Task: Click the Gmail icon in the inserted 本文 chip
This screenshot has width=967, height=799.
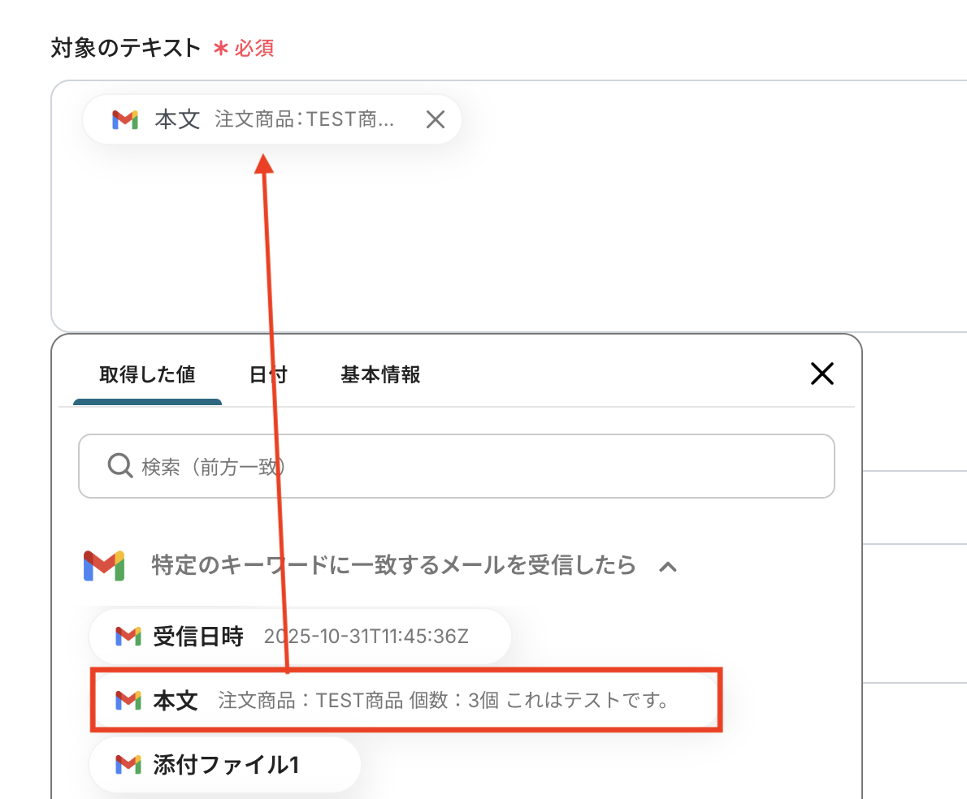Action: click(125, 120)
